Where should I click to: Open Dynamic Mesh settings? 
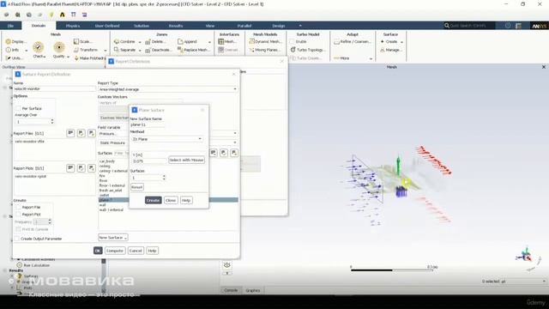click(x=265, y=41)
